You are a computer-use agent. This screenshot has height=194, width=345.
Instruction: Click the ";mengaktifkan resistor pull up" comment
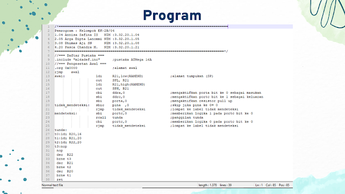tap(201, 101)
